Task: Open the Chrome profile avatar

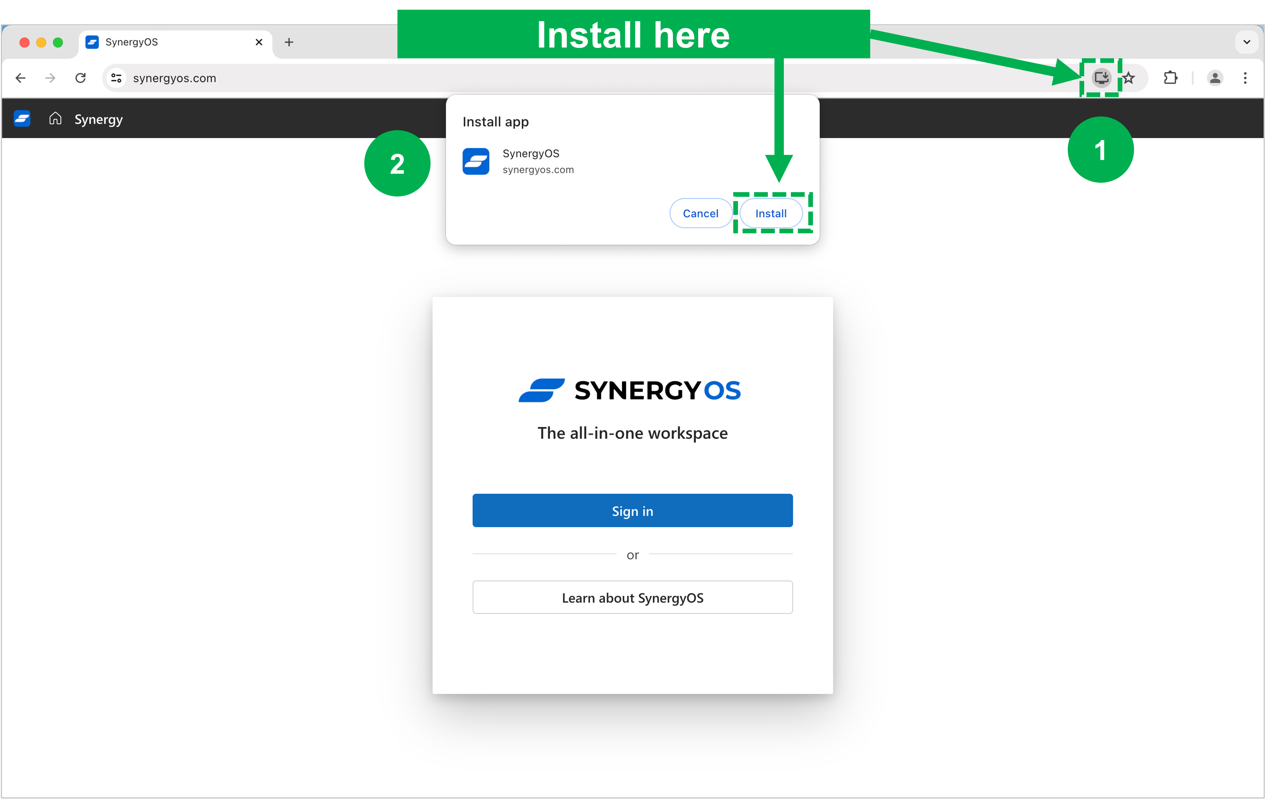Action: (1215, 78)
